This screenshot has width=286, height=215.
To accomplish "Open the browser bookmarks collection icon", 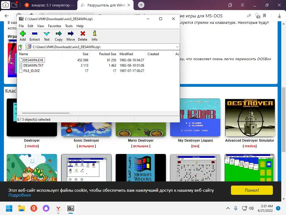I will coord(230,5).
